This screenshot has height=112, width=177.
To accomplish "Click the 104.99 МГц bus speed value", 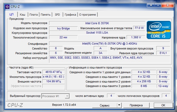I will (x=54, y=81).
